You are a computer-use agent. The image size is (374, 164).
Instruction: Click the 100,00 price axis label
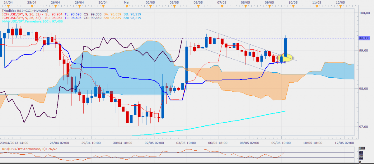364,13
